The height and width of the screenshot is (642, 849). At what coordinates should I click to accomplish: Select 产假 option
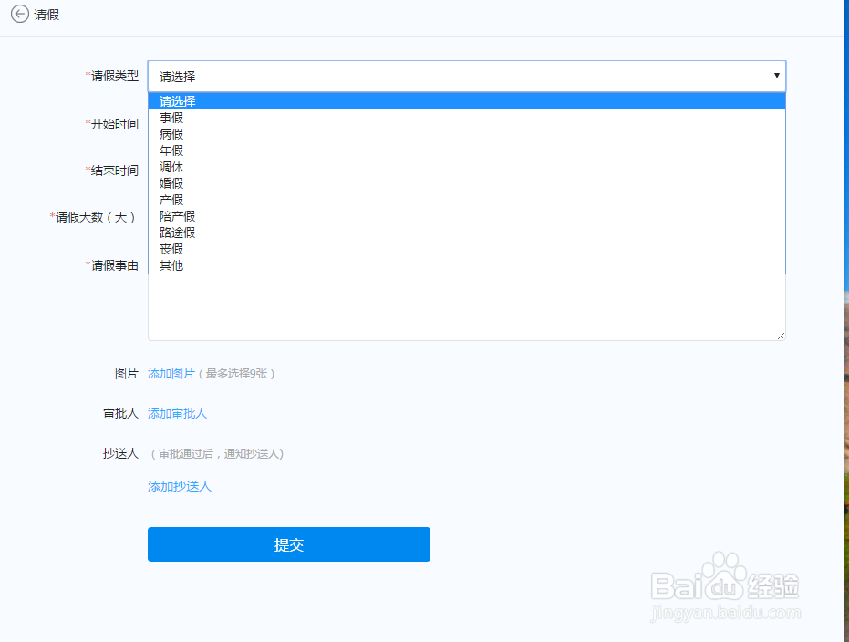[467, 200]
